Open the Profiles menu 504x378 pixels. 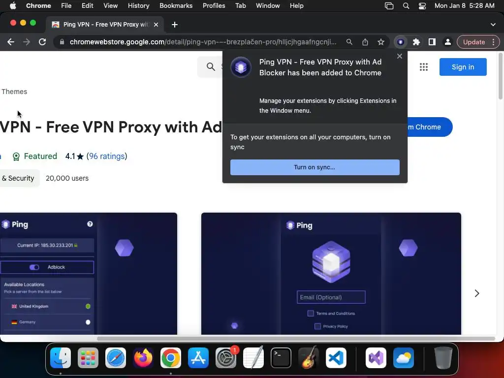pyautogui.click(x=214, y=6)
